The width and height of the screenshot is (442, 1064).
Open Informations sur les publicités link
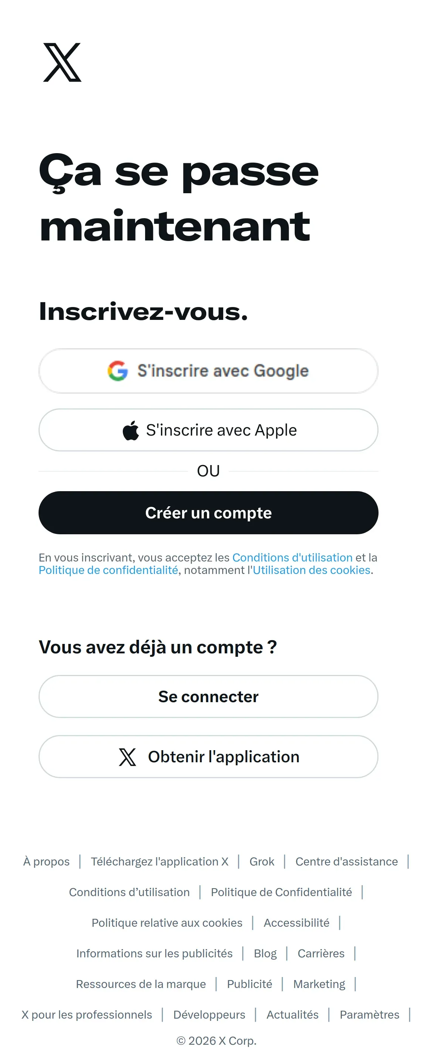pos(155,953)
